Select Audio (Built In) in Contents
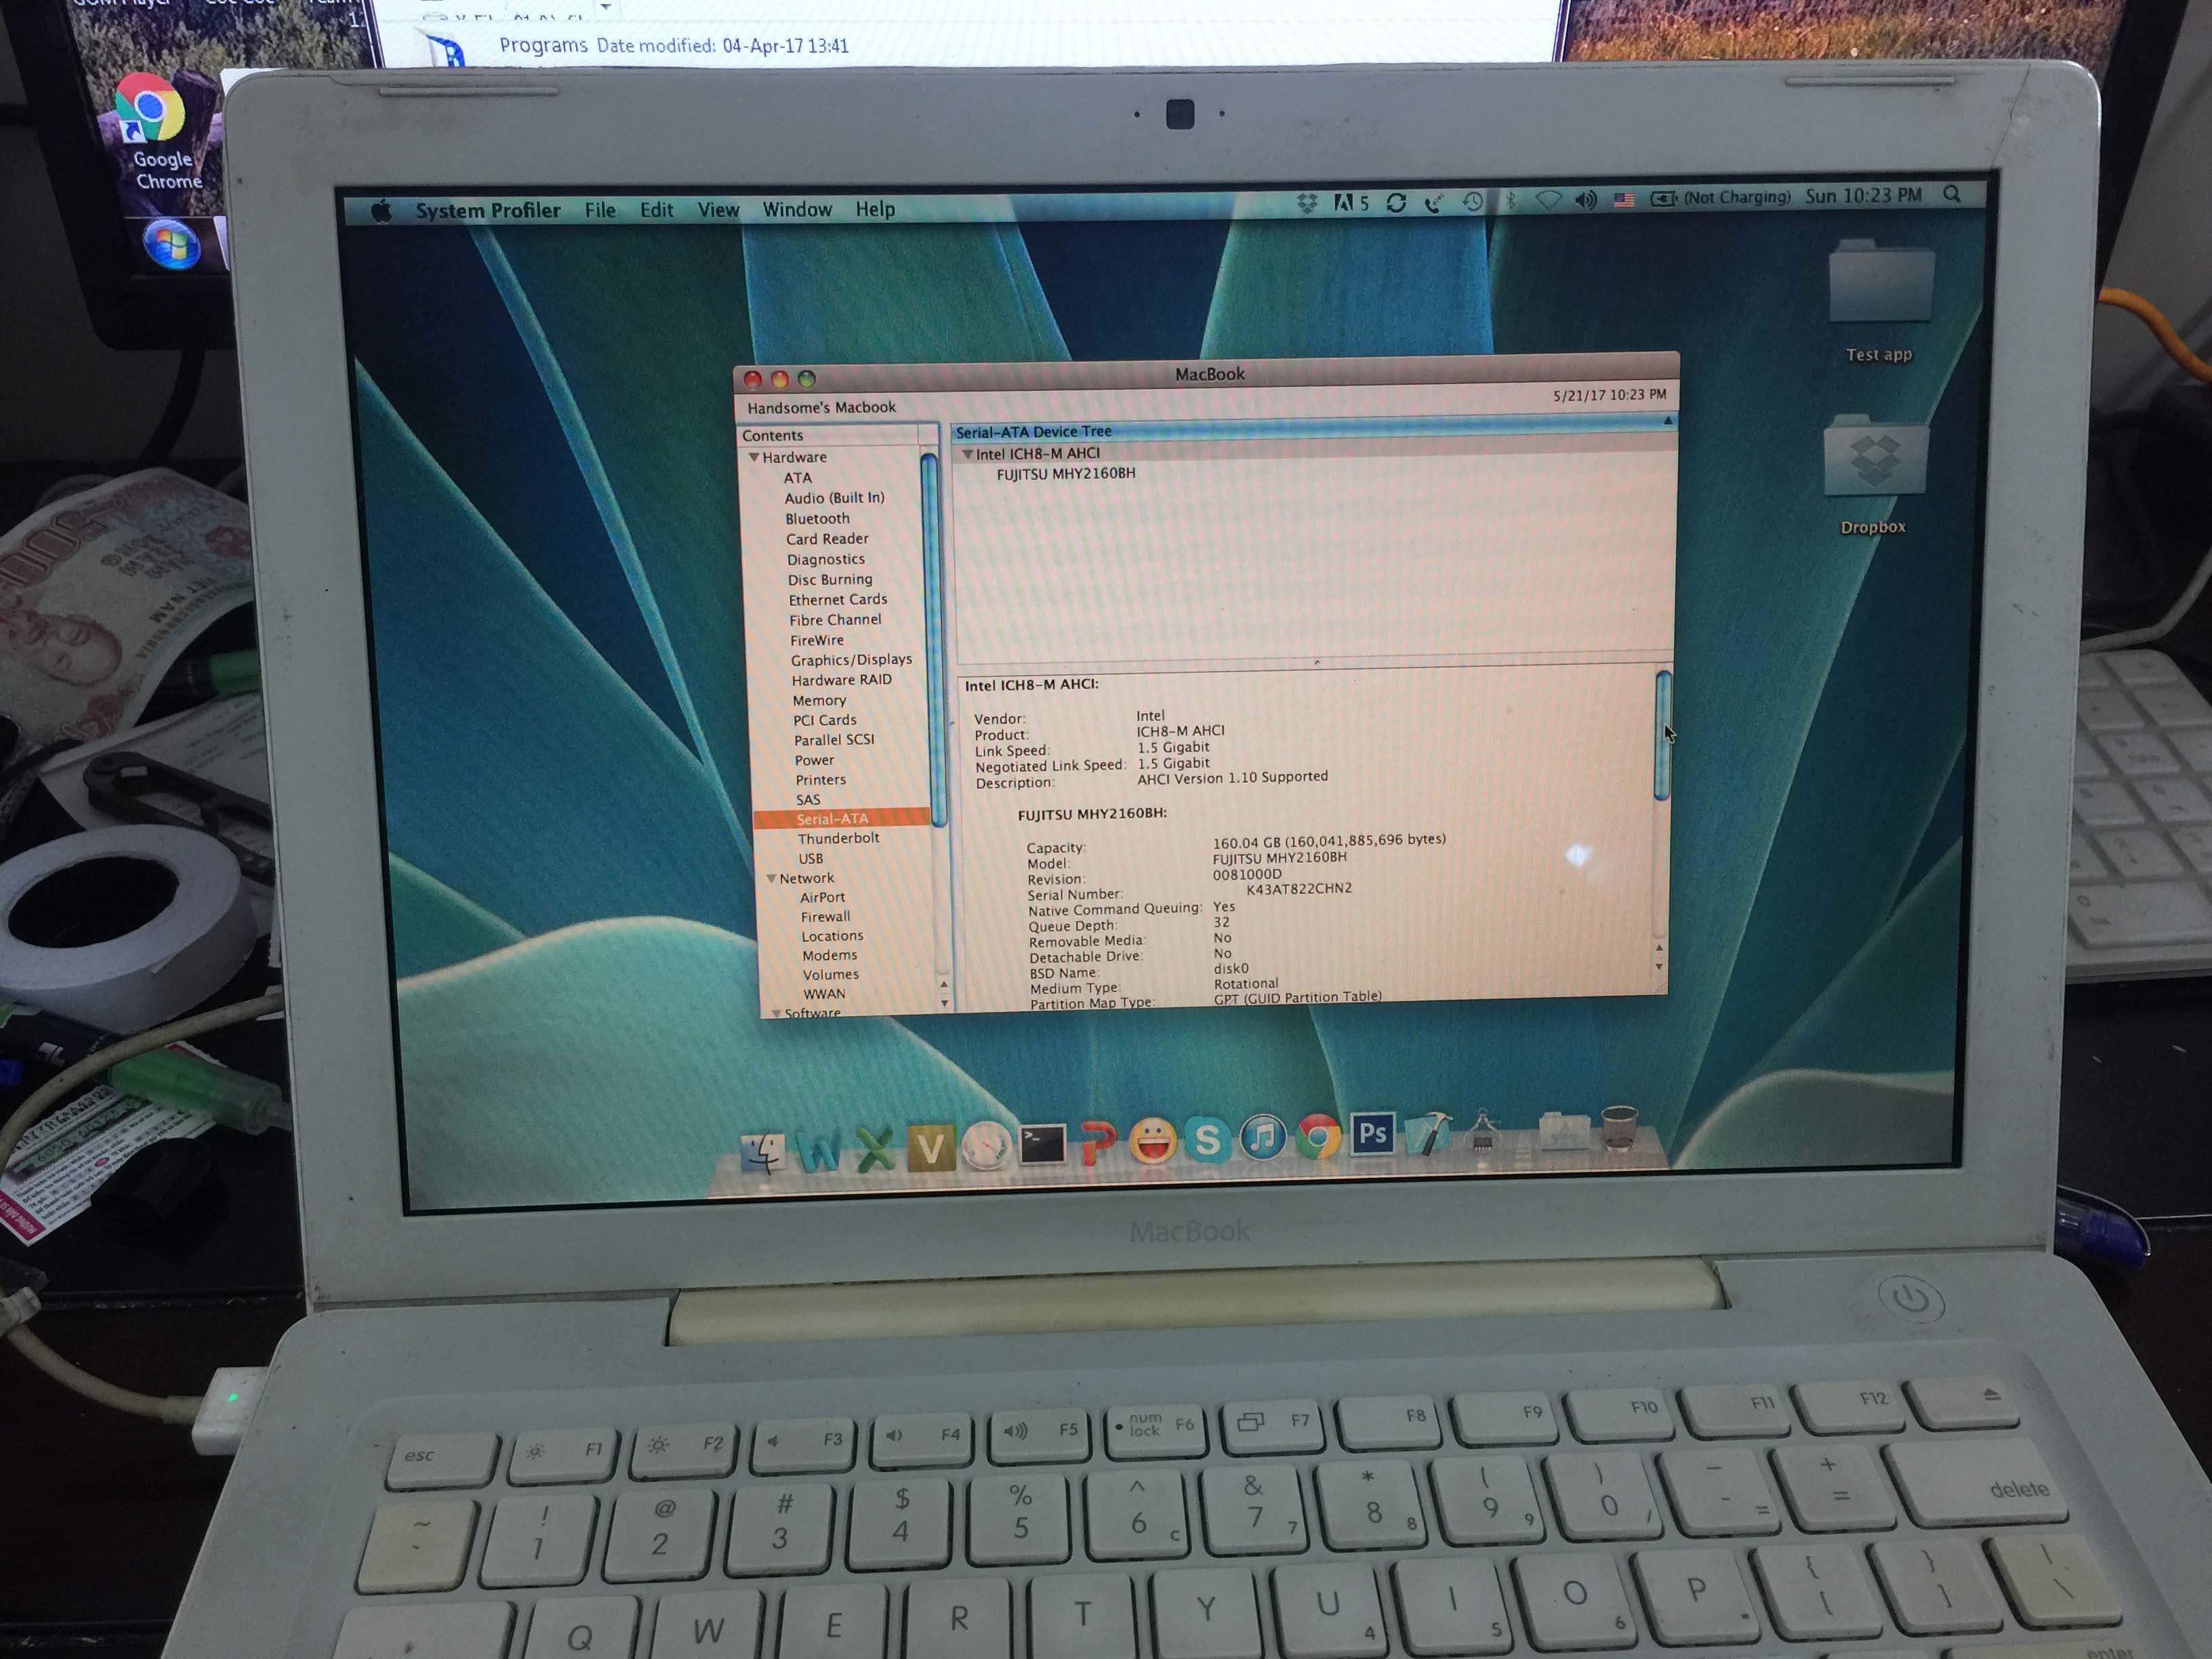Viewport: 2212px width, 1659px height. [x=834, y=498]
